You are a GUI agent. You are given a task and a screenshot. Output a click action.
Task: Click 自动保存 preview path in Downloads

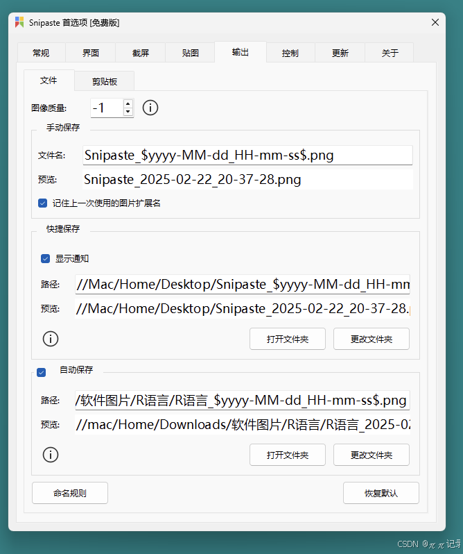(x=243, y=425)
